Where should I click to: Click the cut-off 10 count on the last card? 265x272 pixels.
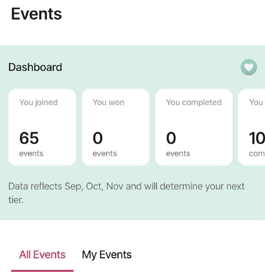point(257,138)
